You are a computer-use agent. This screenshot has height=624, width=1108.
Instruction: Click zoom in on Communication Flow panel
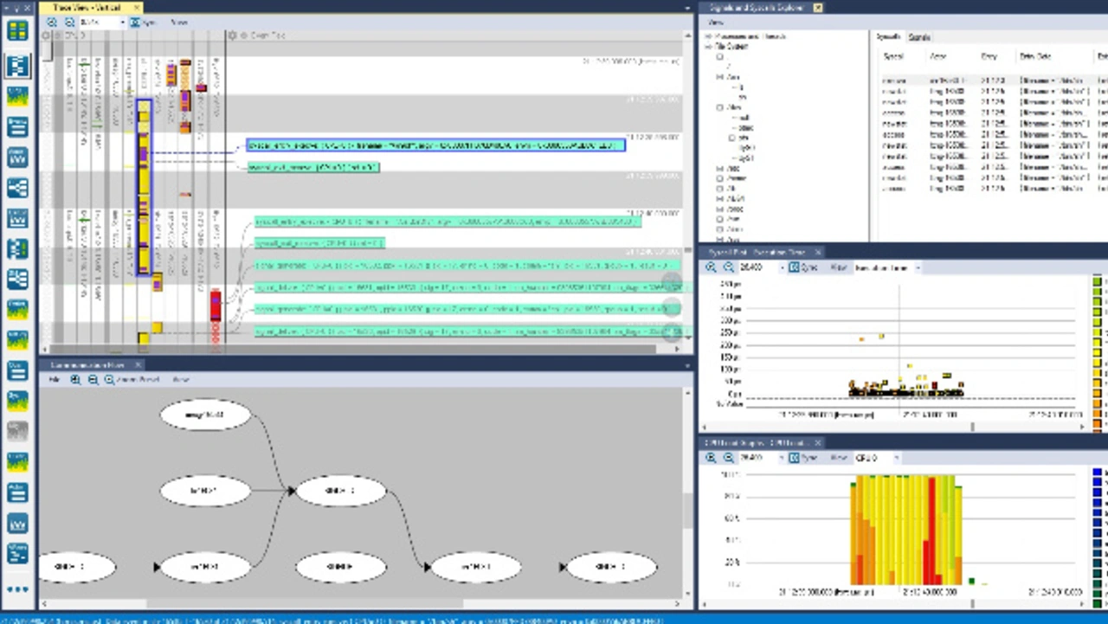coord(76,380)
